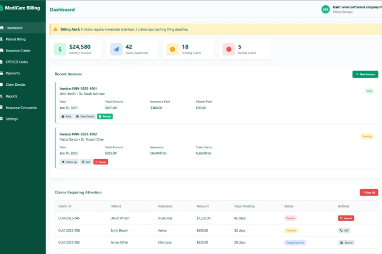Viewport: 382px width, 254px height.
Task: Click the Insurance Claims sidebar icon
Action: pos(1,51)
